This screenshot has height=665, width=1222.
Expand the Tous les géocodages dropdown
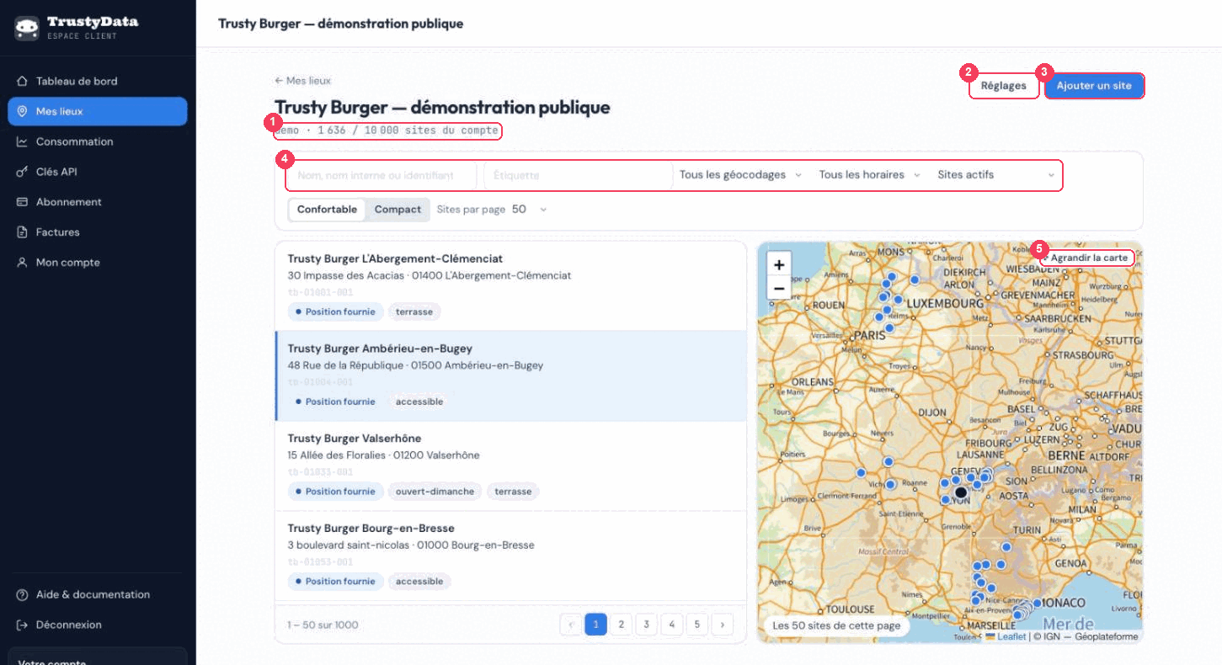coord(740,175)
